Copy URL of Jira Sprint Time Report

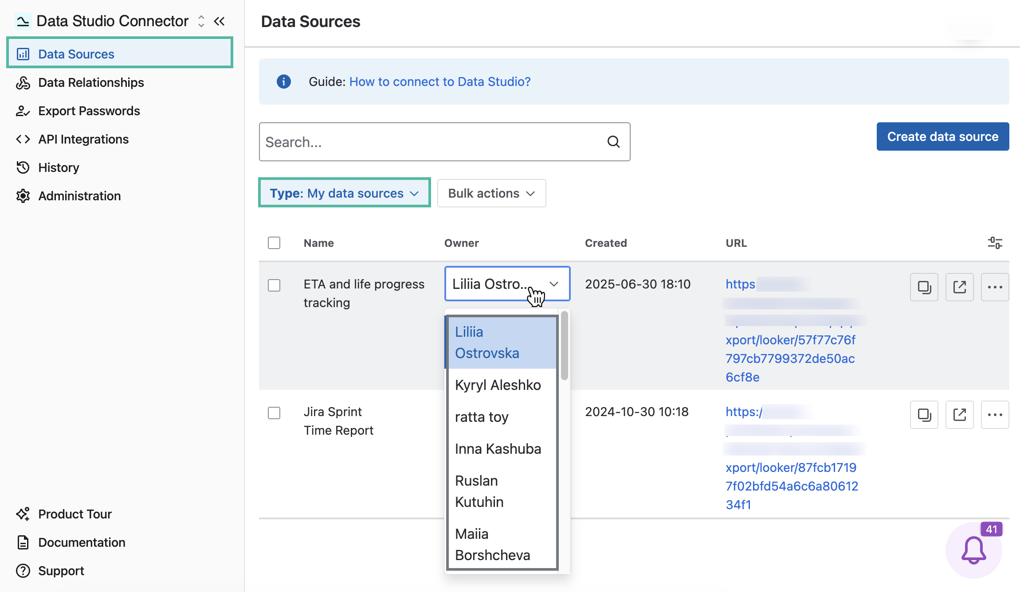[924, 415]
